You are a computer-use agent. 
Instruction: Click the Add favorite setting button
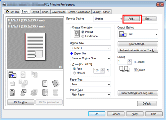[x=132, y=19]
